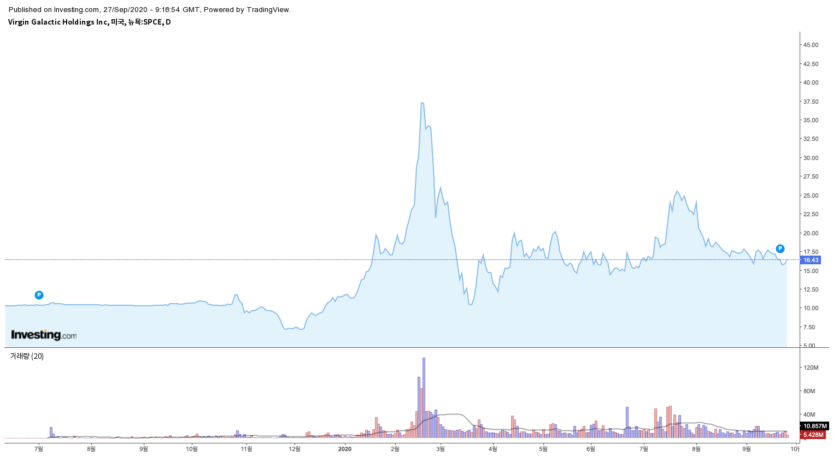833x456 pixels.
Task: Click the blue P marker near September 2020
Action: pyautogui.click(x=780, y=248)
